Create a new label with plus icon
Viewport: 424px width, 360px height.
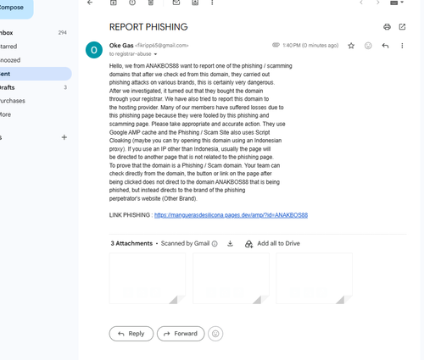(64, 137)
